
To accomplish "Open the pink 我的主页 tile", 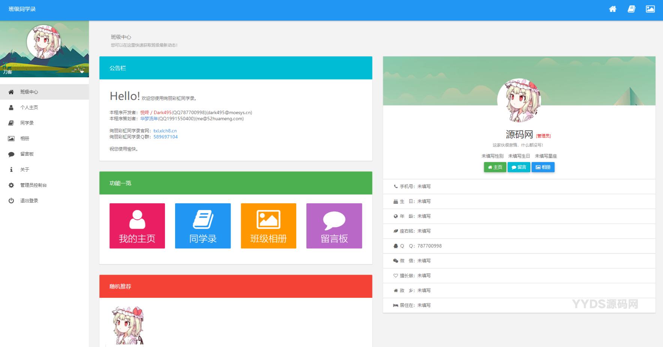I will click(137, 226).
